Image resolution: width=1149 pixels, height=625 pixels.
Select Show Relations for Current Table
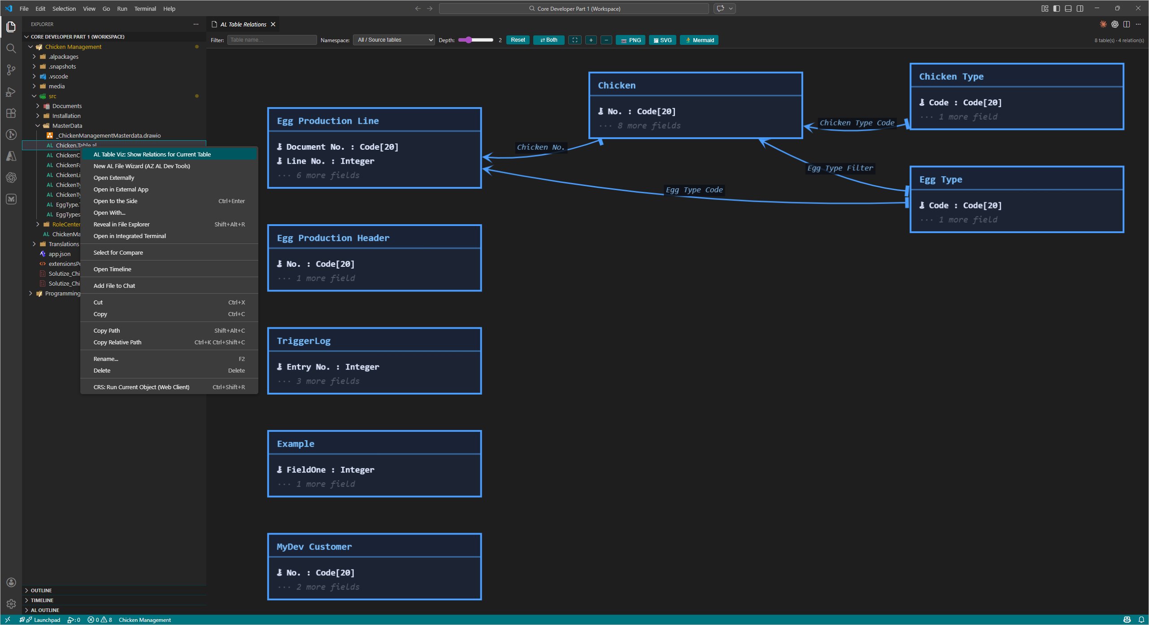(152, 154)
